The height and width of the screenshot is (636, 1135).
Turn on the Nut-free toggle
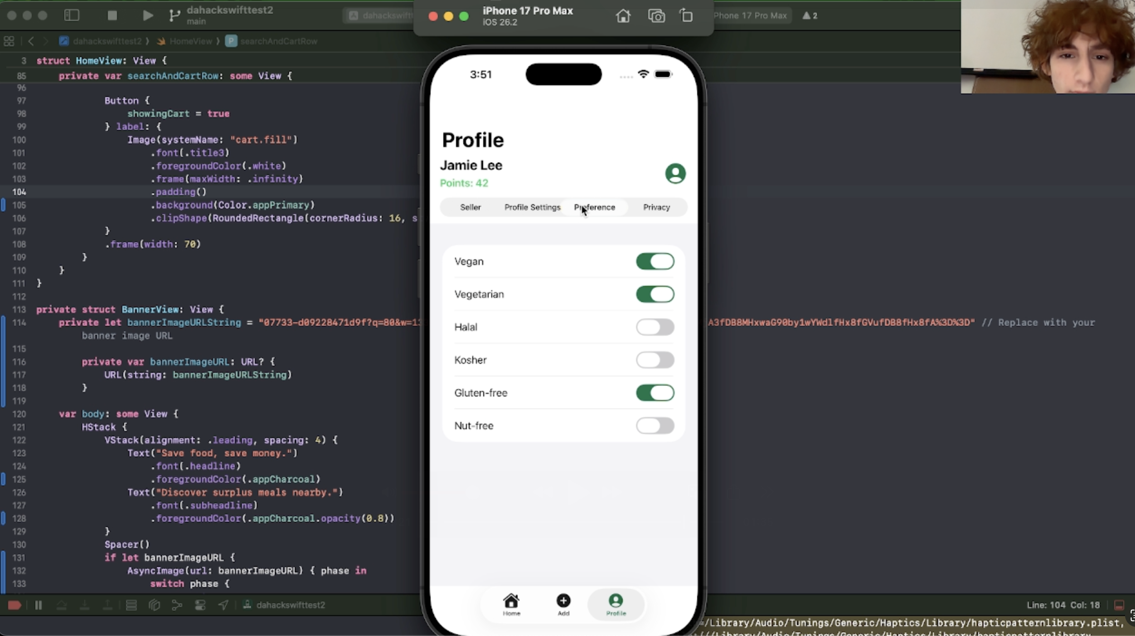655,426
